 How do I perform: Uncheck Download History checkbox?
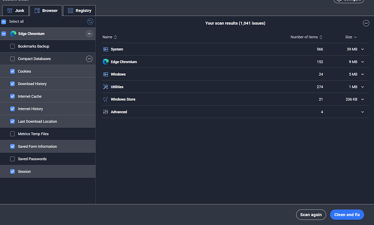click(x=12, y=84)
